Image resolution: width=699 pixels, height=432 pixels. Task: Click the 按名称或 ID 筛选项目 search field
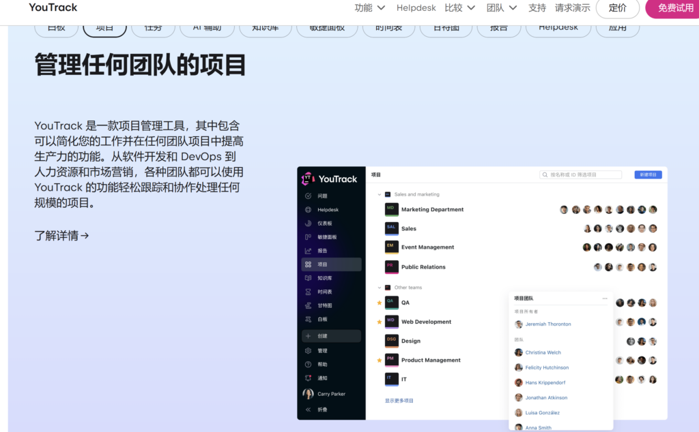point(580,175)
